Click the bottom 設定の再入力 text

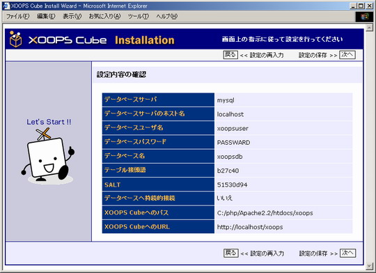267,253
